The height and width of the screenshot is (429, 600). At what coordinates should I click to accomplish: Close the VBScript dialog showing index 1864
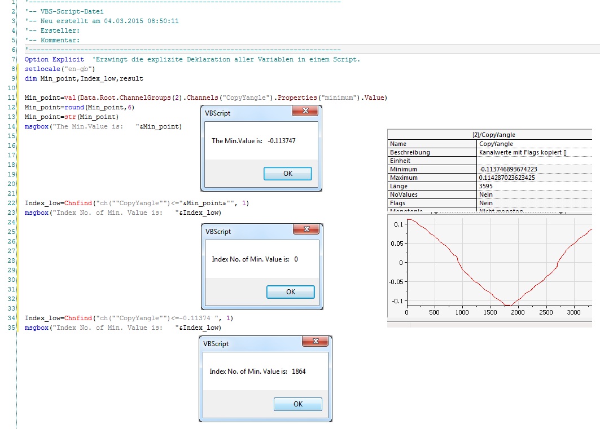pos(316,341)
